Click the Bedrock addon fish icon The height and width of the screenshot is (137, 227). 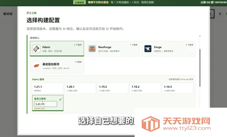tap(36, 66)
